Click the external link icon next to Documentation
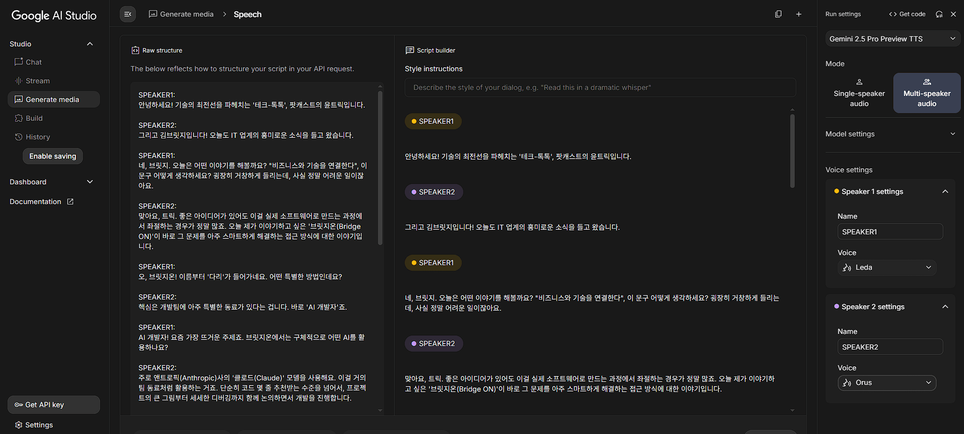This screenshot has width=964, height=434. 70,202
